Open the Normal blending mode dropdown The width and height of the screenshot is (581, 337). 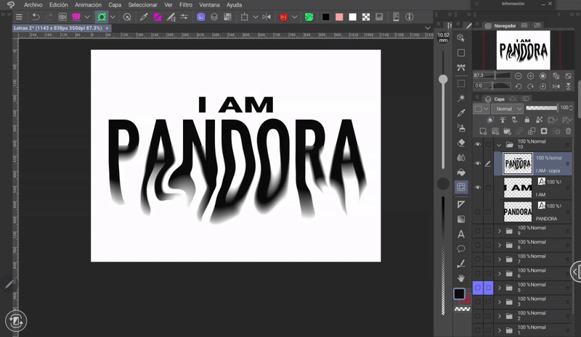click(x=509, y=109)
